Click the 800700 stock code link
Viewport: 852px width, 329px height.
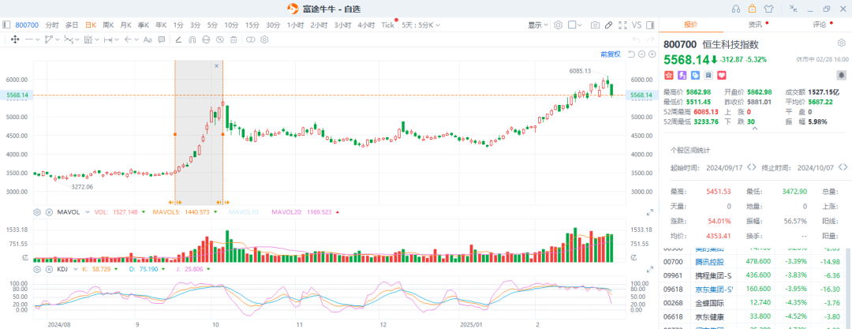(x=27, y=25)
